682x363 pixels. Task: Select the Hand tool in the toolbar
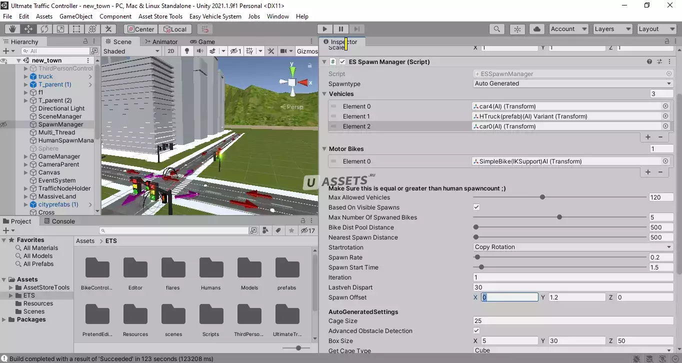tap(12, 29)
